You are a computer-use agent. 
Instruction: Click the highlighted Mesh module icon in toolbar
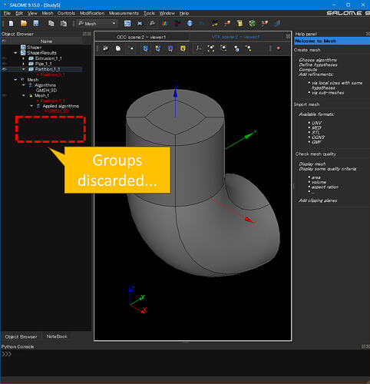152,24
